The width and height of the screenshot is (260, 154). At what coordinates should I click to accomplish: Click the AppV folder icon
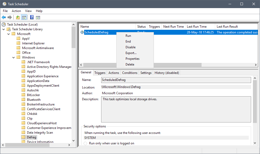(x=18, y=38)
